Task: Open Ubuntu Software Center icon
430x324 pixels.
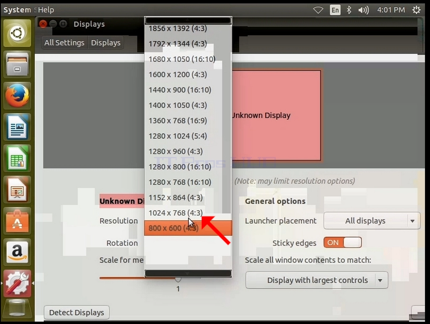Action: coord(17,221)
